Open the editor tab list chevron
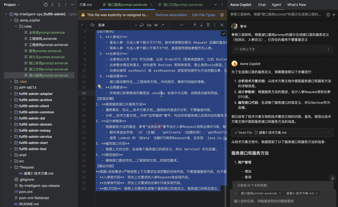Screen dimensions: 338x207 click(215, 5)
